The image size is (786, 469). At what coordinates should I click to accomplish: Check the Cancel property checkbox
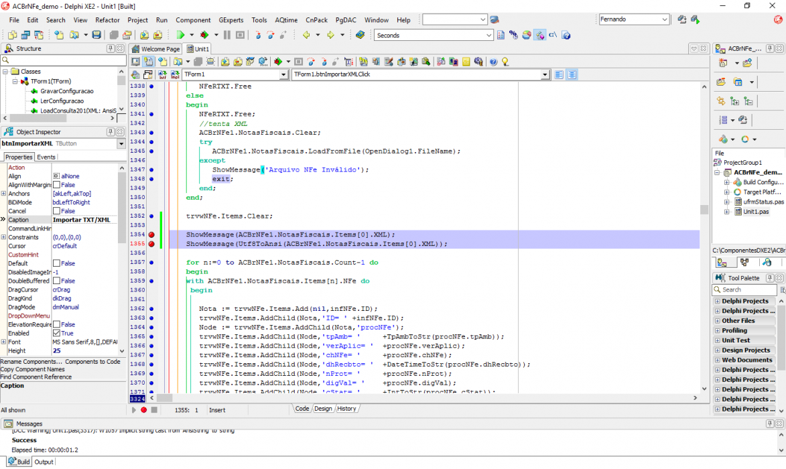tap(57, 211)
